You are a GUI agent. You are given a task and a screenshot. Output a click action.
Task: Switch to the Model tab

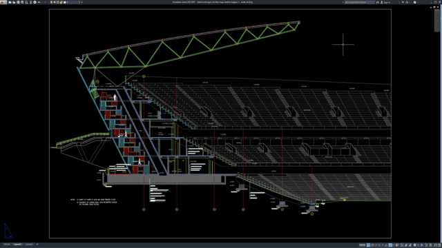[7, 245]
